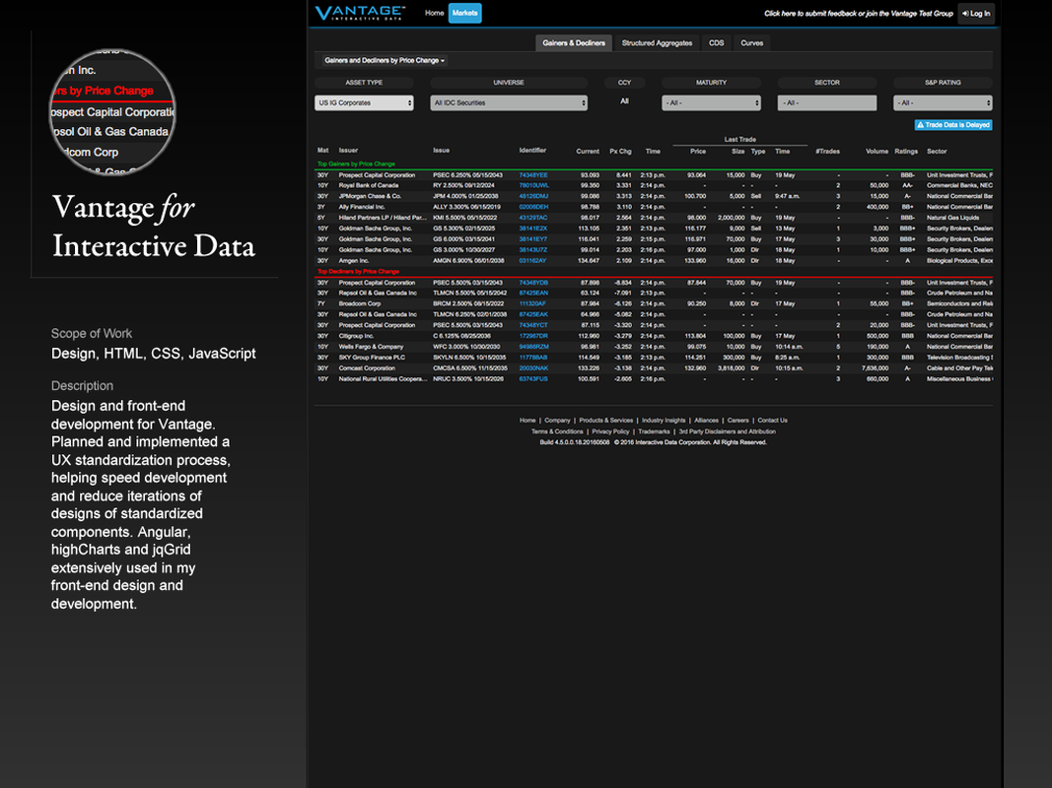Viewport: 1052px width, 788px height.
Task: Open the Curves tab
Action: [752, 43]
